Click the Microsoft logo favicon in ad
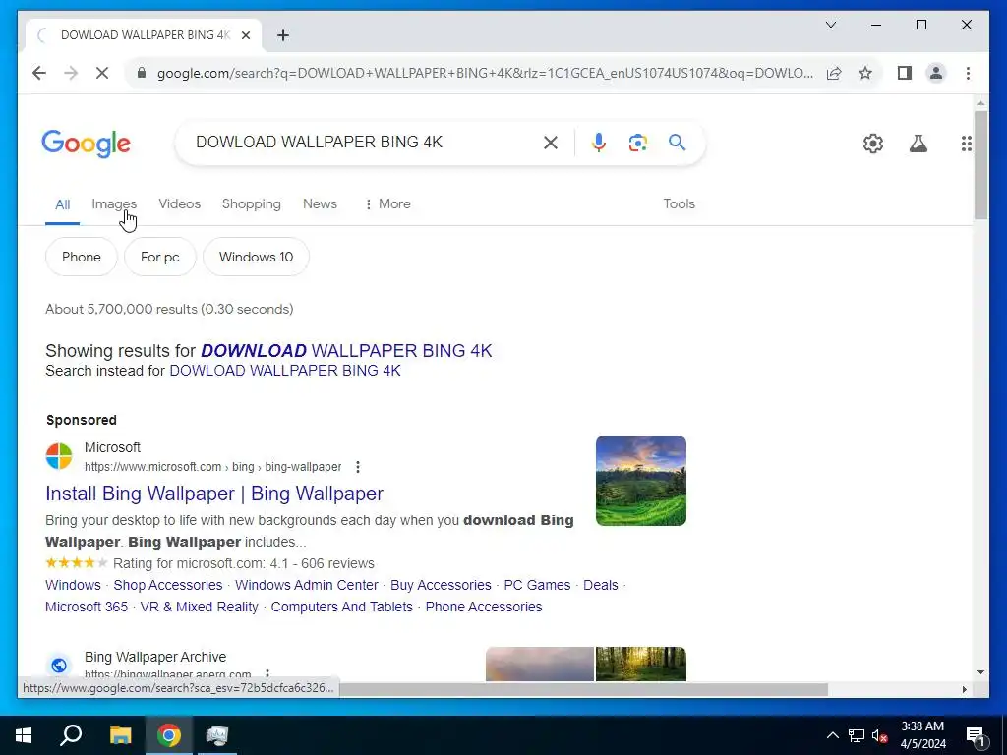1007x755 pixels. (59, 456)
